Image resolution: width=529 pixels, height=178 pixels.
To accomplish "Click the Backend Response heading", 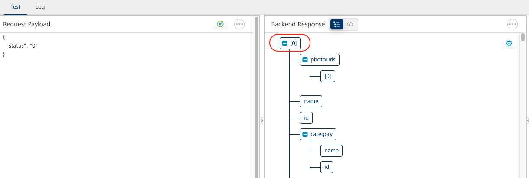I will pyautogui.click(x=298, y=24).
